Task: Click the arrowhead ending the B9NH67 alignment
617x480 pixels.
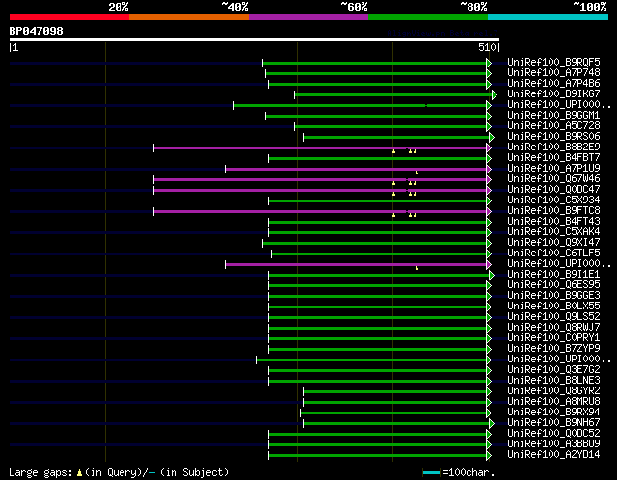Action: [x=492, y=424]
